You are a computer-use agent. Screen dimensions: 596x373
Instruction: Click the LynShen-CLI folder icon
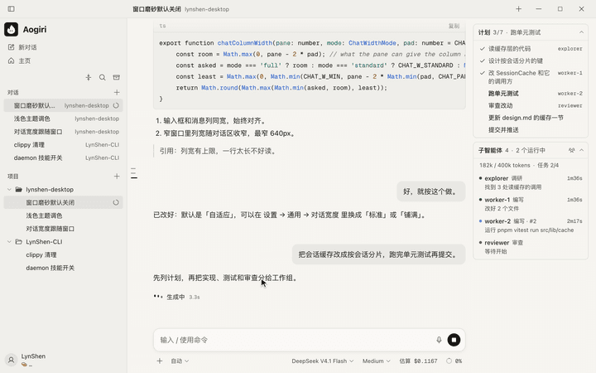pos(18,242)
